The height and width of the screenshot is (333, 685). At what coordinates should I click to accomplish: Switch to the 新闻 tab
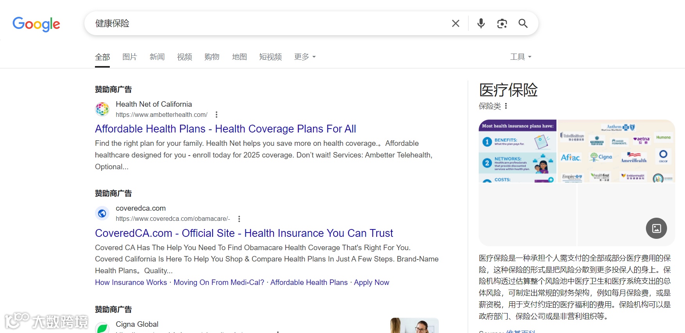pyautogui.click(x=157, y=57)
